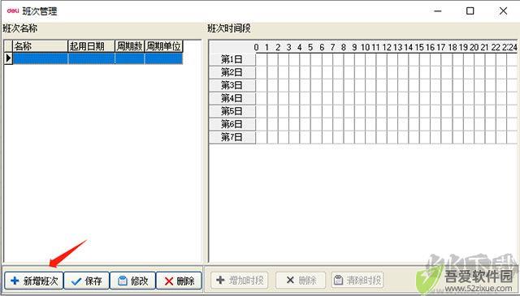Select the 第3日 row header
This screenshot has width=520, height=296.
[x=232, y=85]
